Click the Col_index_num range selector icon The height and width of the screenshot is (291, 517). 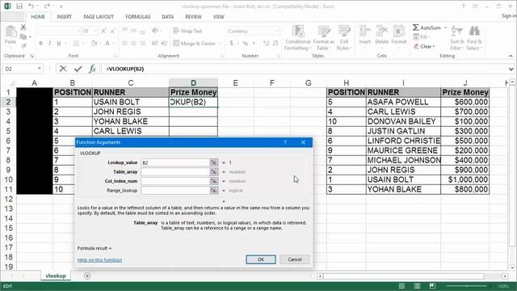(x=213, y=181)
